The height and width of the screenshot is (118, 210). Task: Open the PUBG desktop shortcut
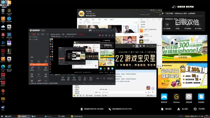tap(3, 99)
